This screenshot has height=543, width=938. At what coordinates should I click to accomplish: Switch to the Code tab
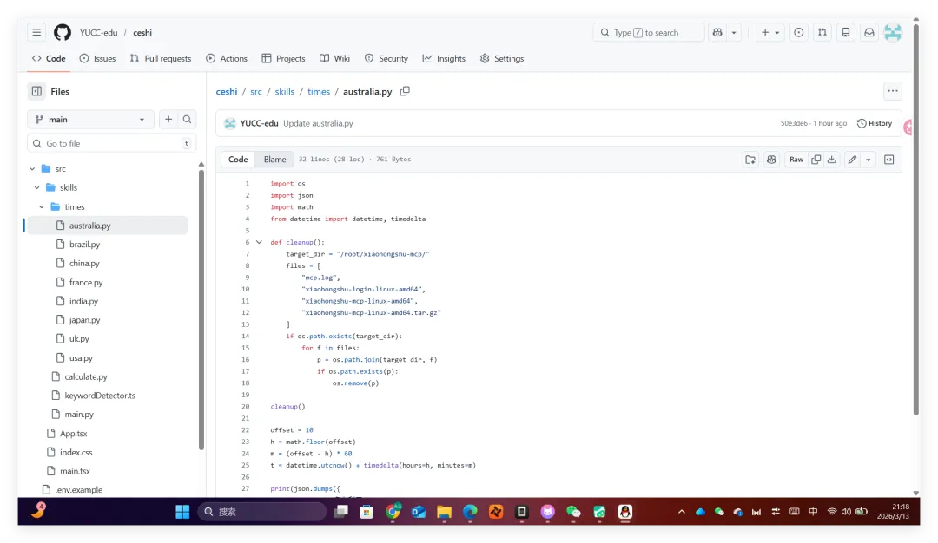click(x=49, y=58)
